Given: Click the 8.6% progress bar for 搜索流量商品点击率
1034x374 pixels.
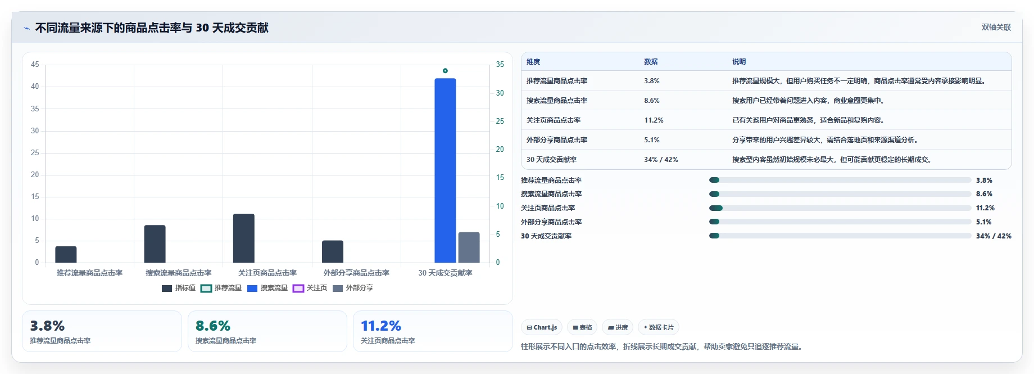Looking at the screenshot, I should pos(840,194).
